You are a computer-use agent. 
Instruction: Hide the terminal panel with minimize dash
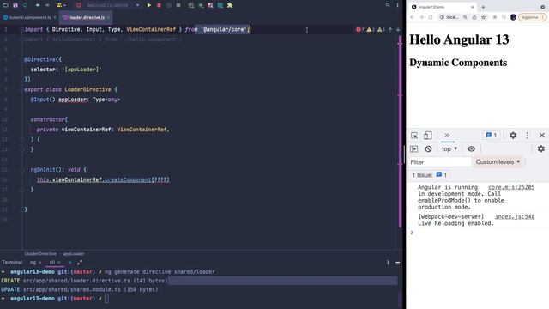pyautogui.click(x=398, y=263)
